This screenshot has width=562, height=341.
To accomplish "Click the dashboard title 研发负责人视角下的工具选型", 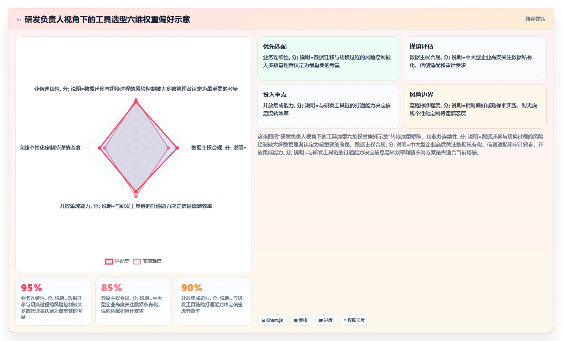I will 107,19.
